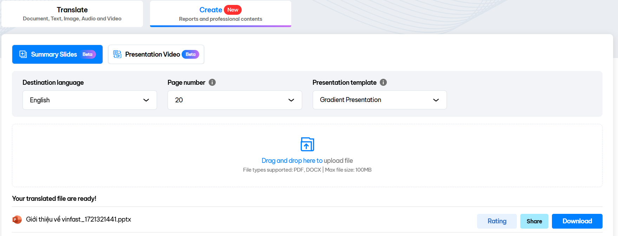Click the Presentation Video icon

pyautogui.click(x=117, y=54)
